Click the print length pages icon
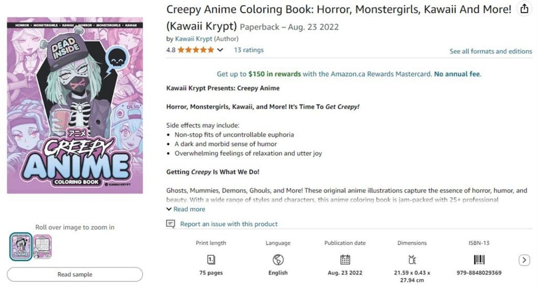 [211, 260]
